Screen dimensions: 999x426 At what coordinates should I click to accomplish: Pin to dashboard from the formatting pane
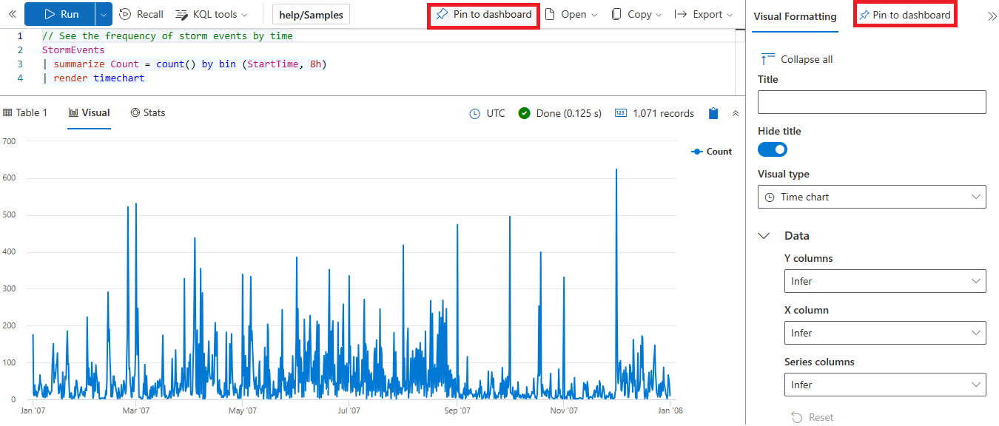(905, 15)
